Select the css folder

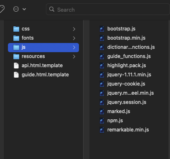click(x=43, y=29)
